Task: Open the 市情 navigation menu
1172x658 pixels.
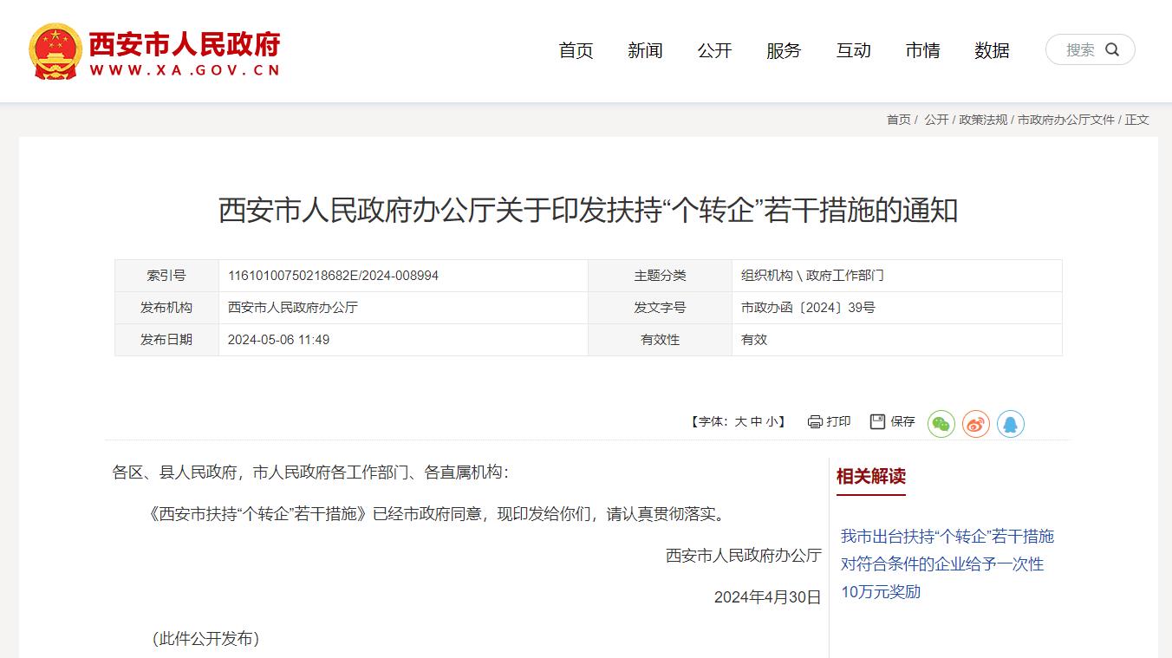Action: point(922,50)
